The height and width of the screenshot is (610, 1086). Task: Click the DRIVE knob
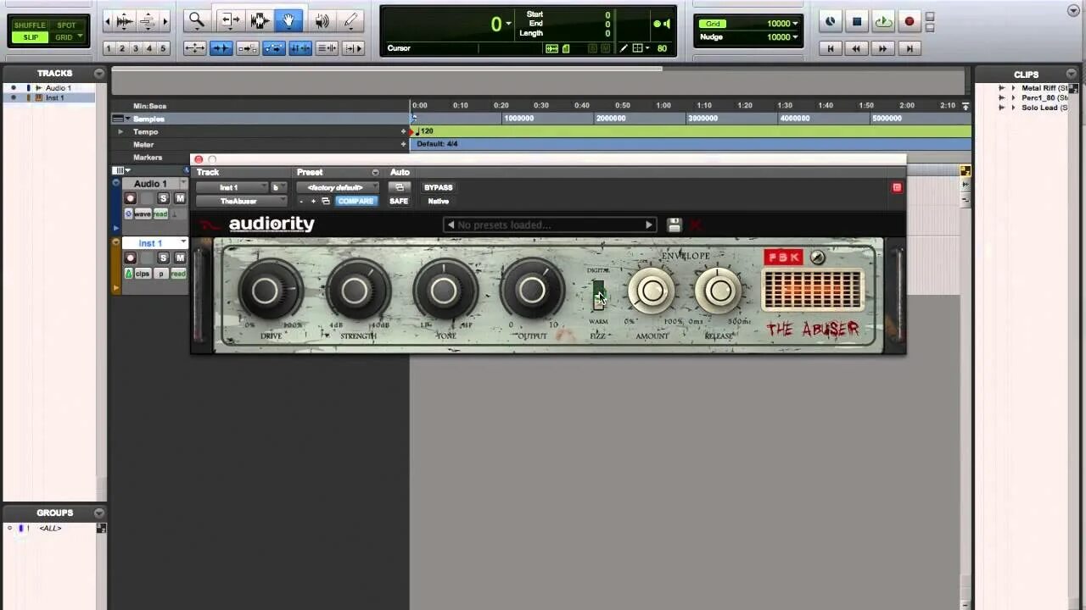pyautogui.click(x=269, y=291)
